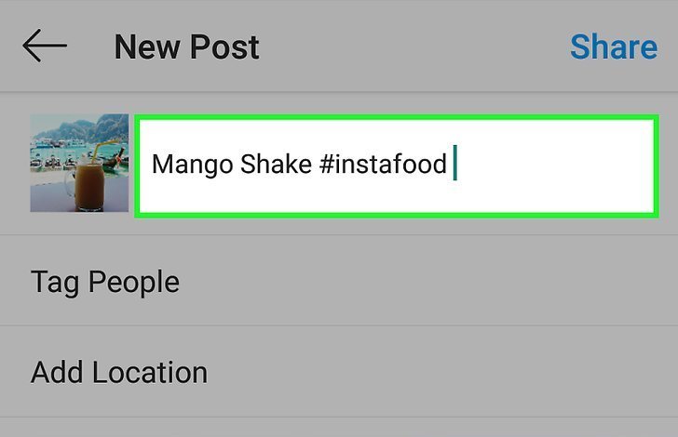Focus the caption text field
The width and height of the screenshot is (678, 437).
click(x=397, y=166)
